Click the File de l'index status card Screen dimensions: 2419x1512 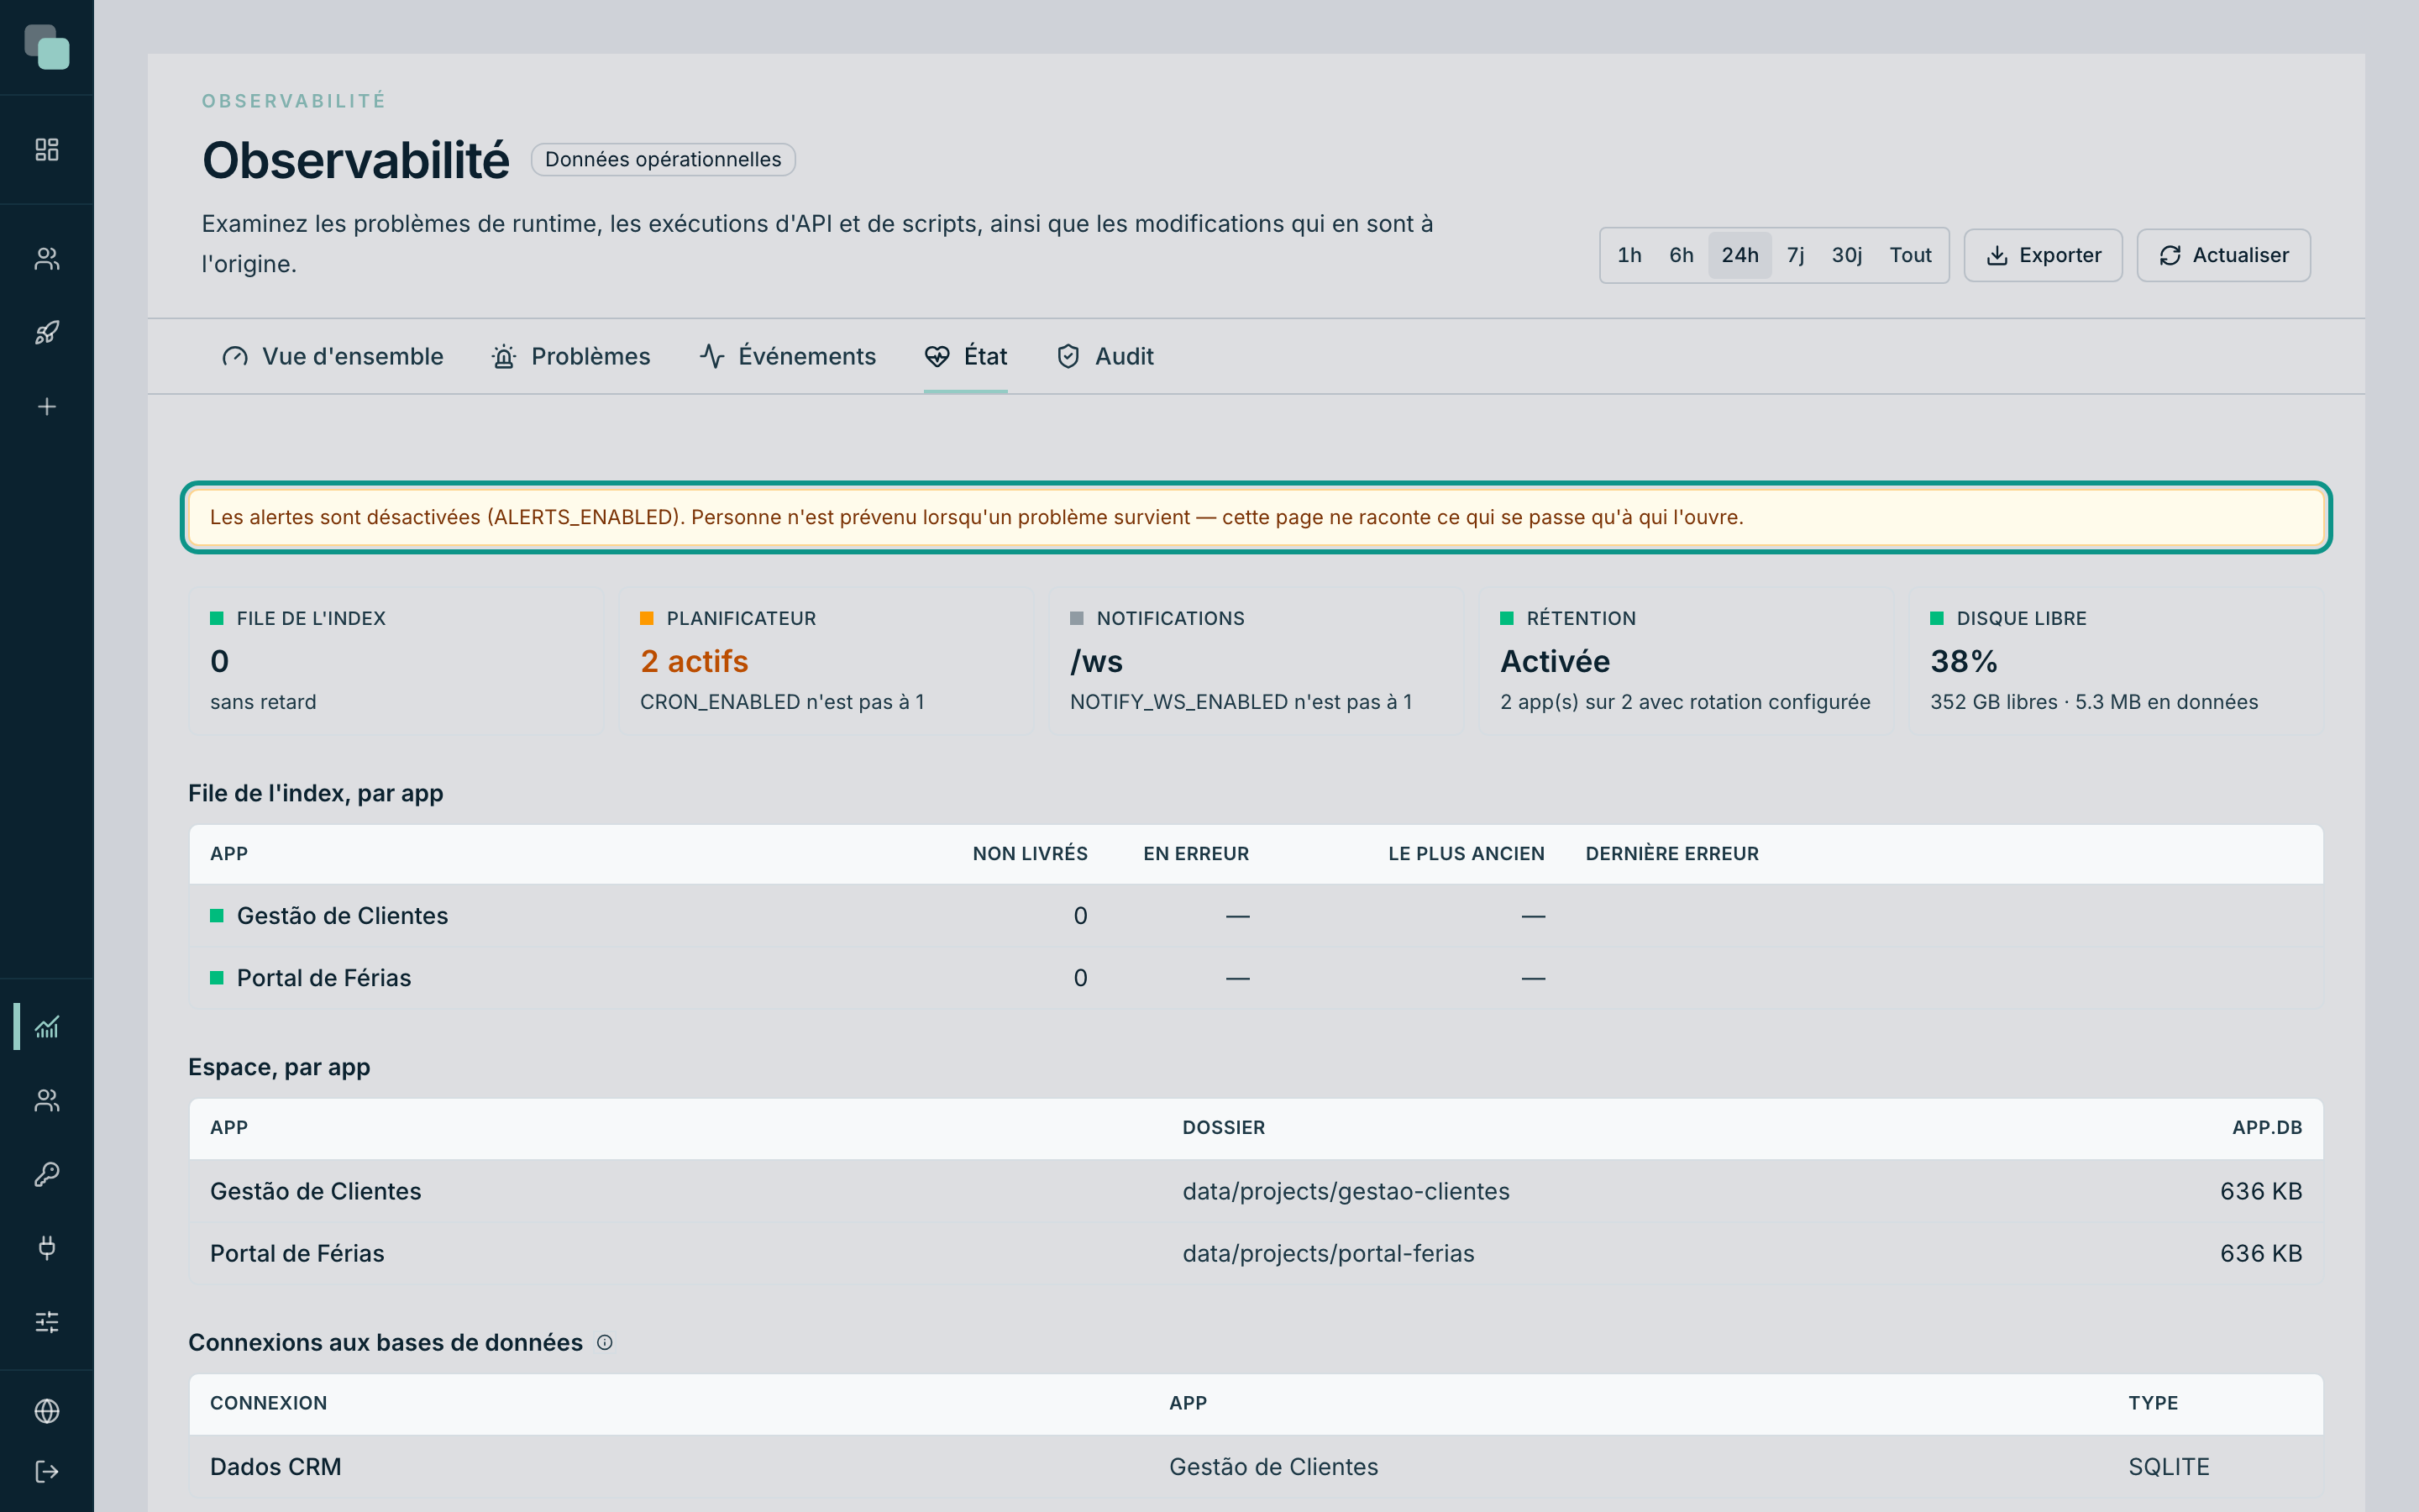396,661
